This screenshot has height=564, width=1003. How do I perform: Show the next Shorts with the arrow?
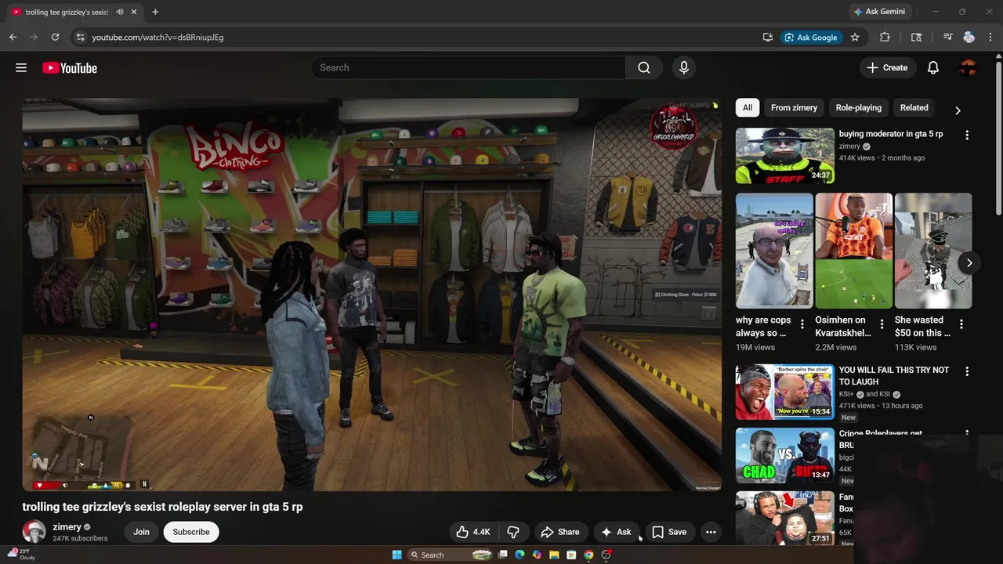(x=969, y=262)
